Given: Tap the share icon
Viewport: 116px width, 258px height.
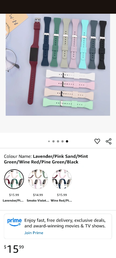Looking at the screenshot, I should click(x=108, y=141).
